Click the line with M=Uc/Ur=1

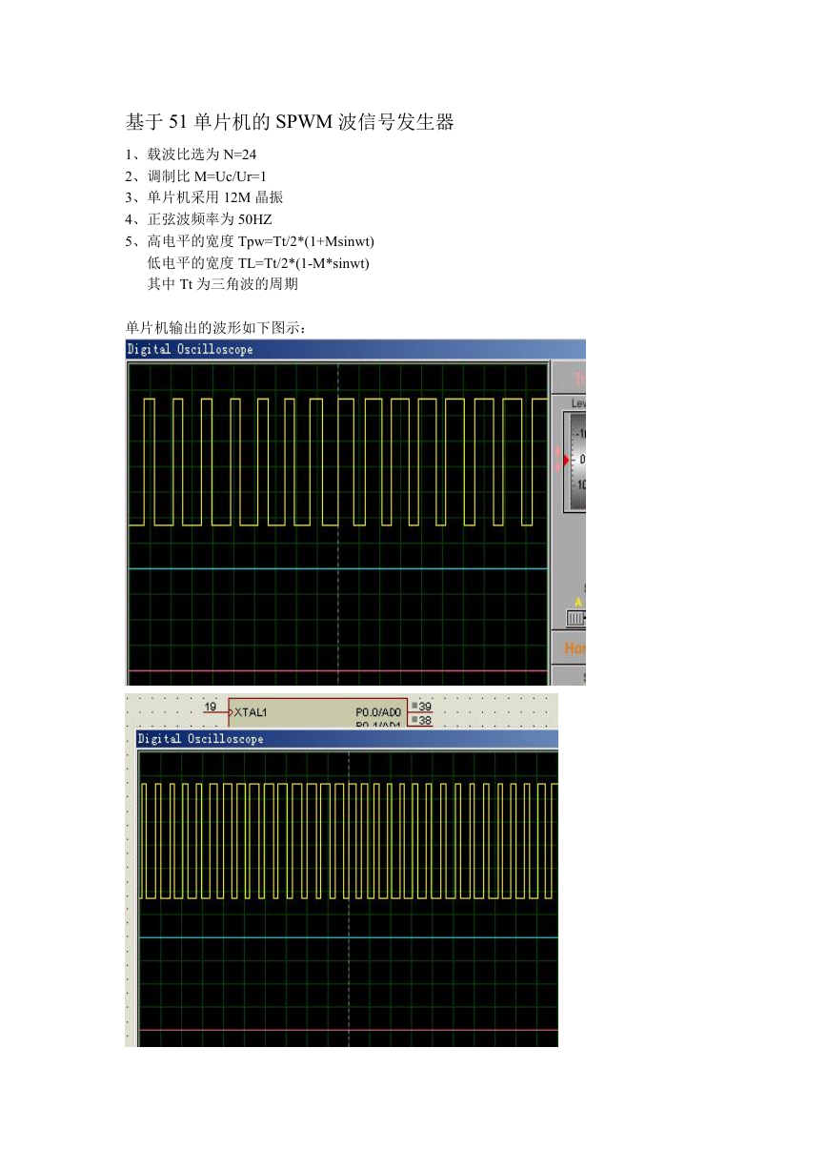point(196,175)
